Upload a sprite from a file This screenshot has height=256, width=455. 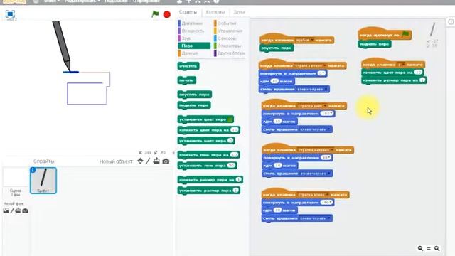156,161
